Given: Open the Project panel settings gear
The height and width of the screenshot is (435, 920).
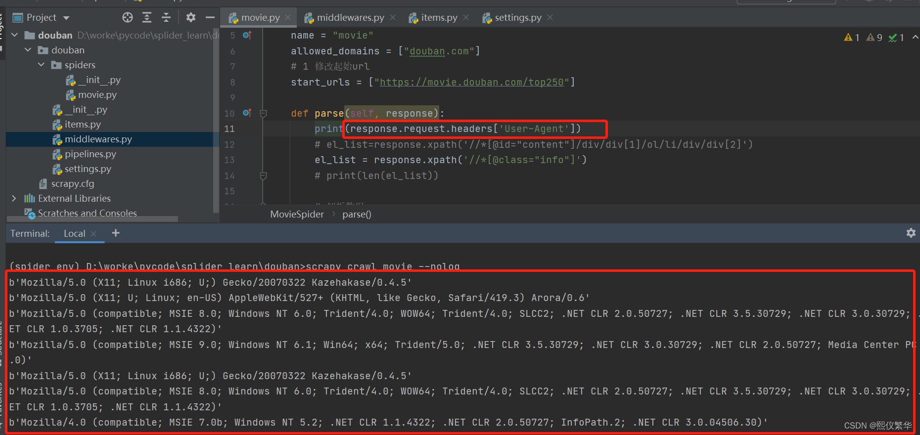Looking at the screenshot, I should (x=191, y=18).
